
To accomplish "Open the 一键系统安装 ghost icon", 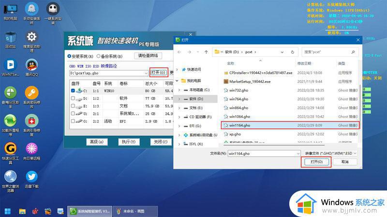I will (x=53, y=13).
